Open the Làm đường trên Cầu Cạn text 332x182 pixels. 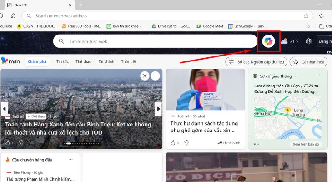(x=286, y=89)
